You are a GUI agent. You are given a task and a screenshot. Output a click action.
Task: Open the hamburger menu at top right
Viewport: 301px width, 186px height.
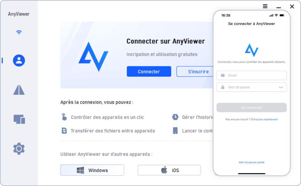point(265,6)
